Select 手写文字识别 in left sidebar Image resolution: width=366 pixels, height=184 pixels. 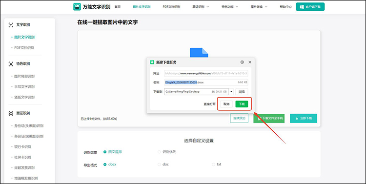(24, 87)
